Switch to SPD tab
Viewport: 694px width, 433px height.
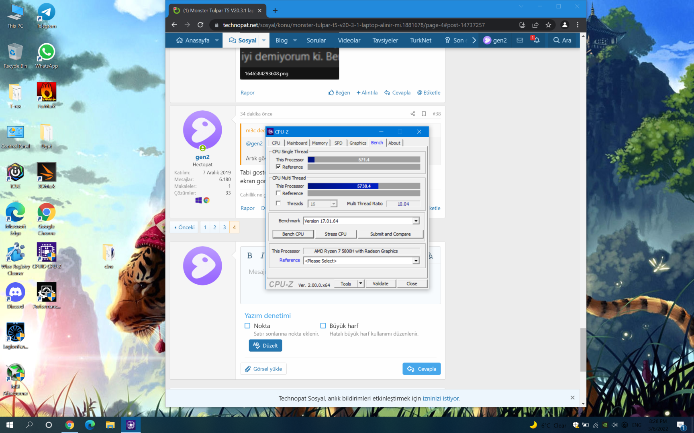tap(339, 143)
